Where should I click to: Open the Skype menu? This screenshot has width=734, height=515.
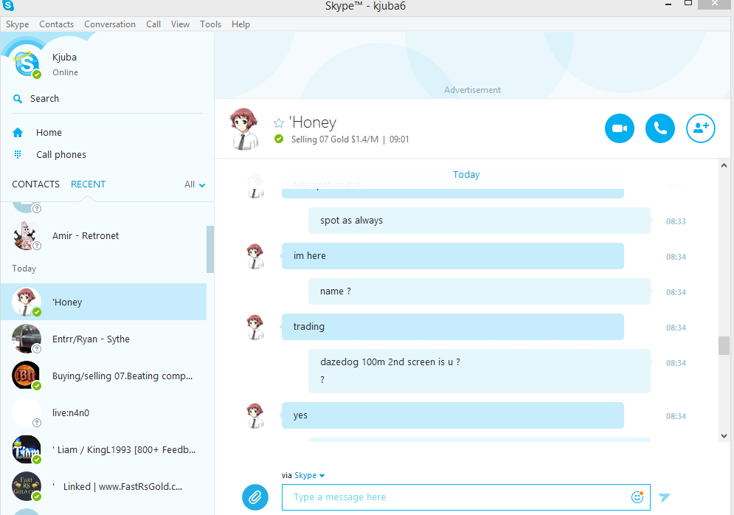pos(17,24)
